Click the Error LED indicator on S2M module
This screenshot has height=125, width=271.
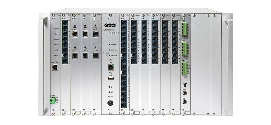tap(54, 34)
